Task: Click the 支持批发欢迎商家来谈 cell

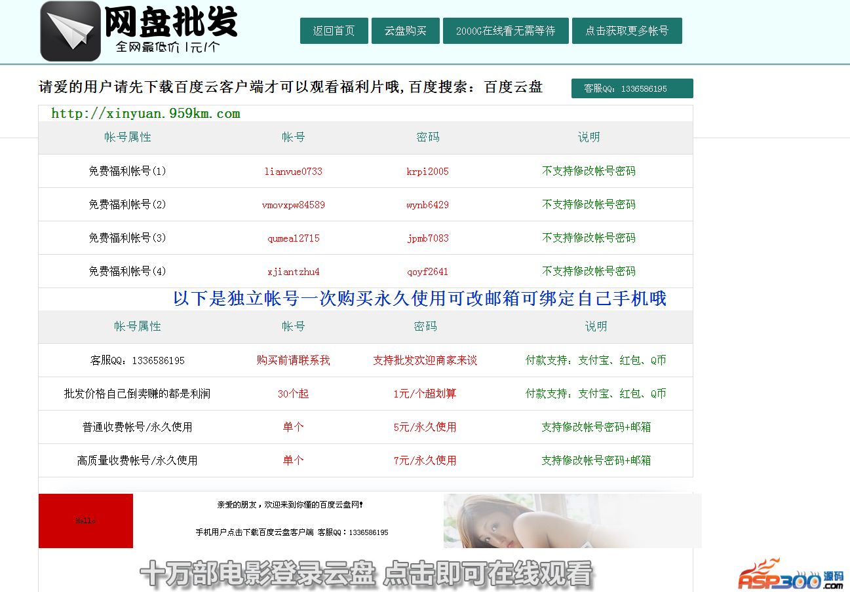Action: [425, 360]
